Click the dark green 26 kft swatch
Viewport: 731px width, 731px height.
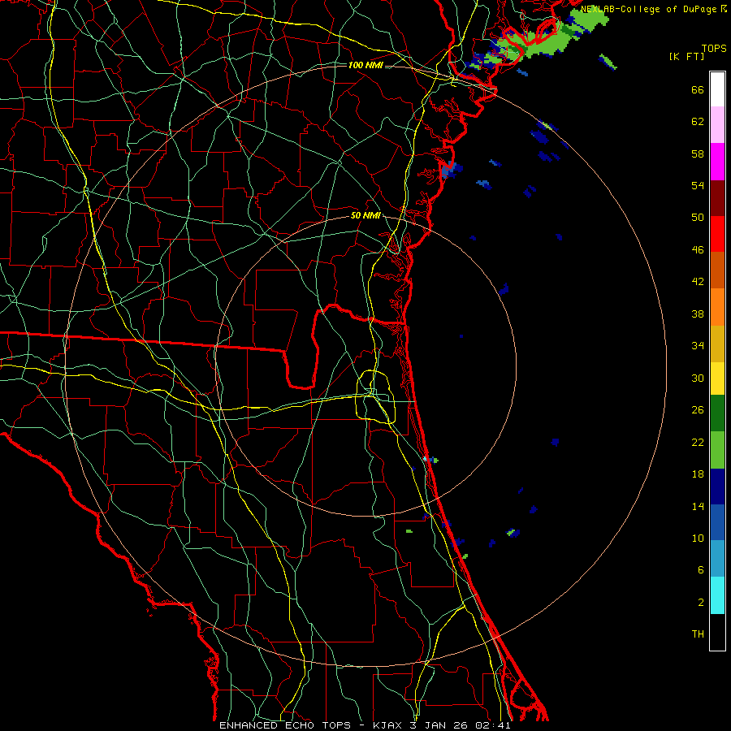click(717, 413)
